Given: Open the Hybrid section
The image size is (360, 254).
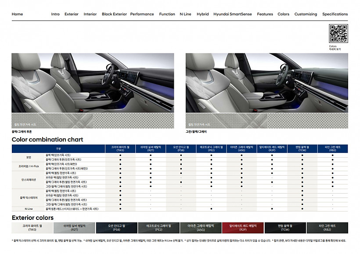Looking at the screenshot, I should pos(202,14).
